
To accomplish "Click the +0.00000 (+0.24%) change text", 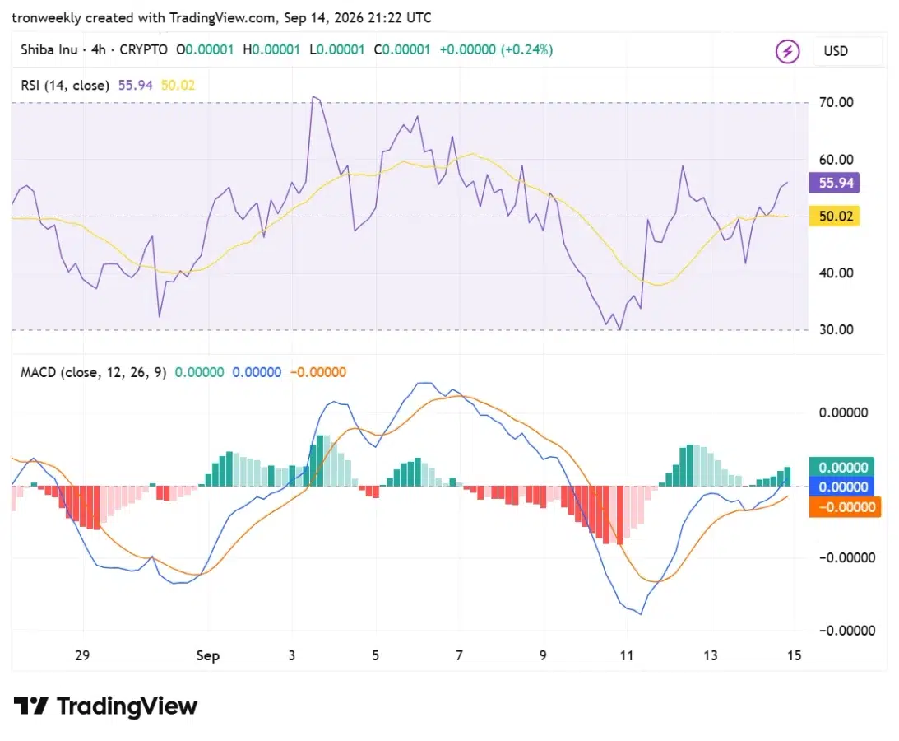I will pyautogui.click(x=497, y=50).
